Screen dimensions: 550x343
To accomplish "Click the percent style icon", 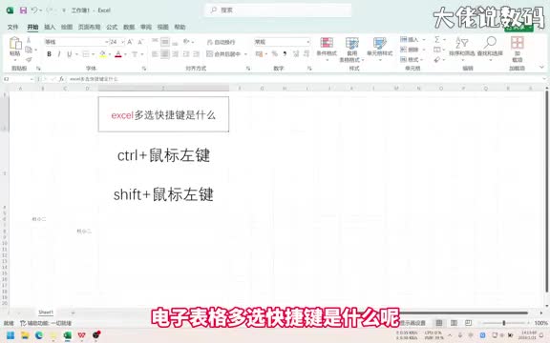I will [x=275, y=54].
